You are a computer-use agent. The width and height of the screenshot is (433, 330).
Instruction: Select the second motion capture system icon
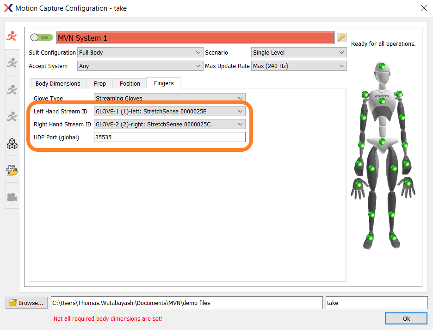(x=12, y=62)
